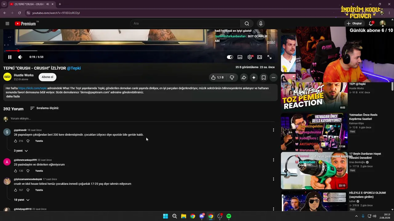This screenshot has height=221, width=394.
Task: Show hidden system tray icons
Action: [x=356, y=216]
